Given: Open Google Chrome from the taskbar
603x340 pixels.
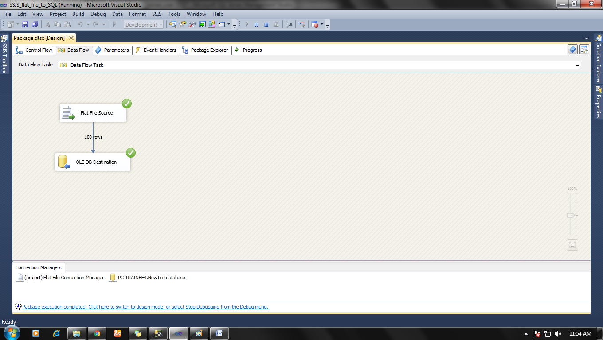Looking at the screenshot, I should (97, 333).
